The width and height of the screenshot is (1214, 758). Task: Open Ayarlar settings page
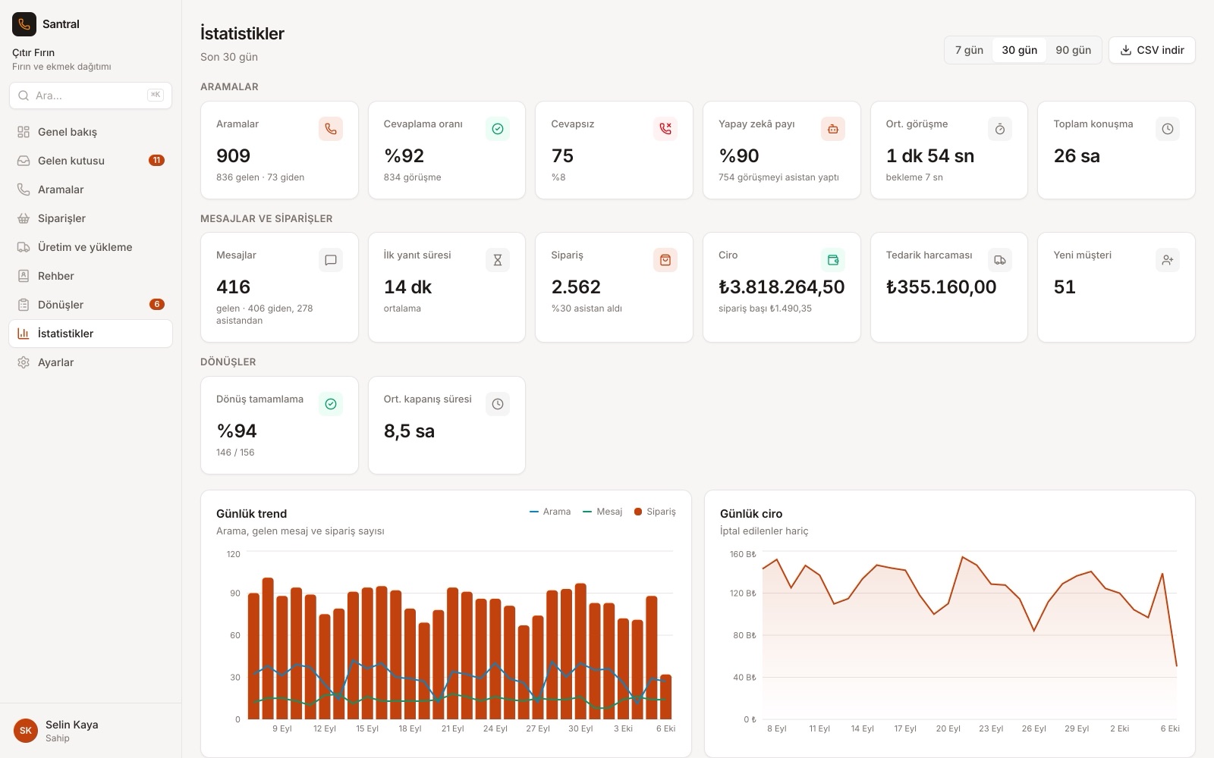(x=90, y=362)
